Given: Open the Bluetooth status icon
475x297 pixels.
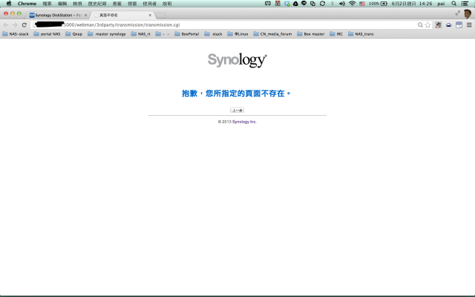Looking at the screenshot, I should pyautogui.click(x=332, y=3).
